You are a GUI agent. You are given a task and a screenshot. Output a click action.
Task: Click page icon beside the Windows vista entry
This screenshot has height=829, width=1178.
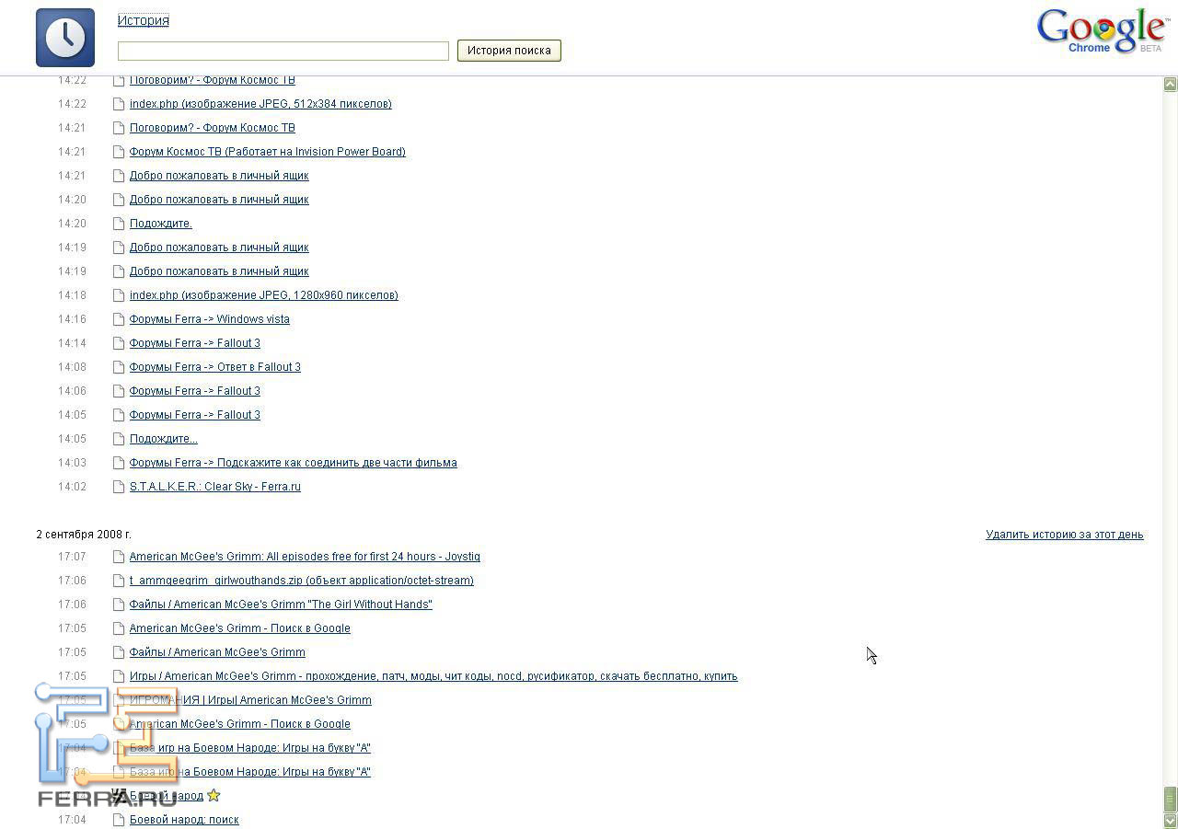click(119, 319)
